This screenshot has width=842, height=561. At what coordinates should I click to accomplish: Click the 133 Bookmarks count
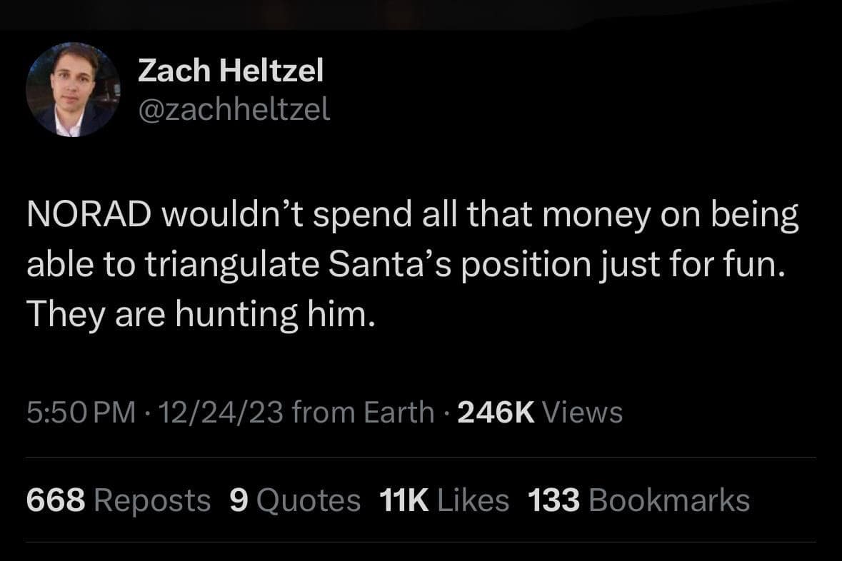point(638,500)
